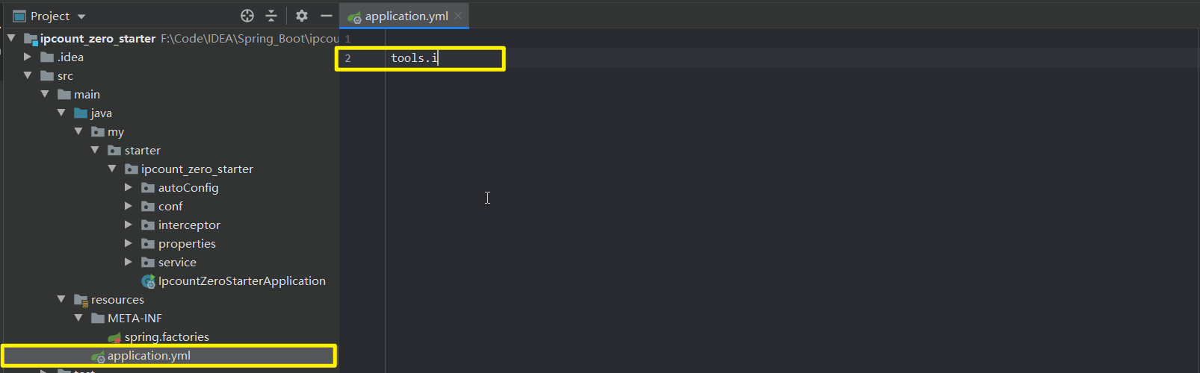The height and width of the screenshot is (373, 1200).
Task: Select the spring.factories file icon
Action: tap(114, 337)
